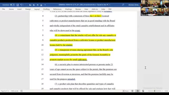The height and width of the screenshot is (95, 169).
Task: Click text 'secured from diversion or inversion' line 16
Action: (x=65, y=74)
